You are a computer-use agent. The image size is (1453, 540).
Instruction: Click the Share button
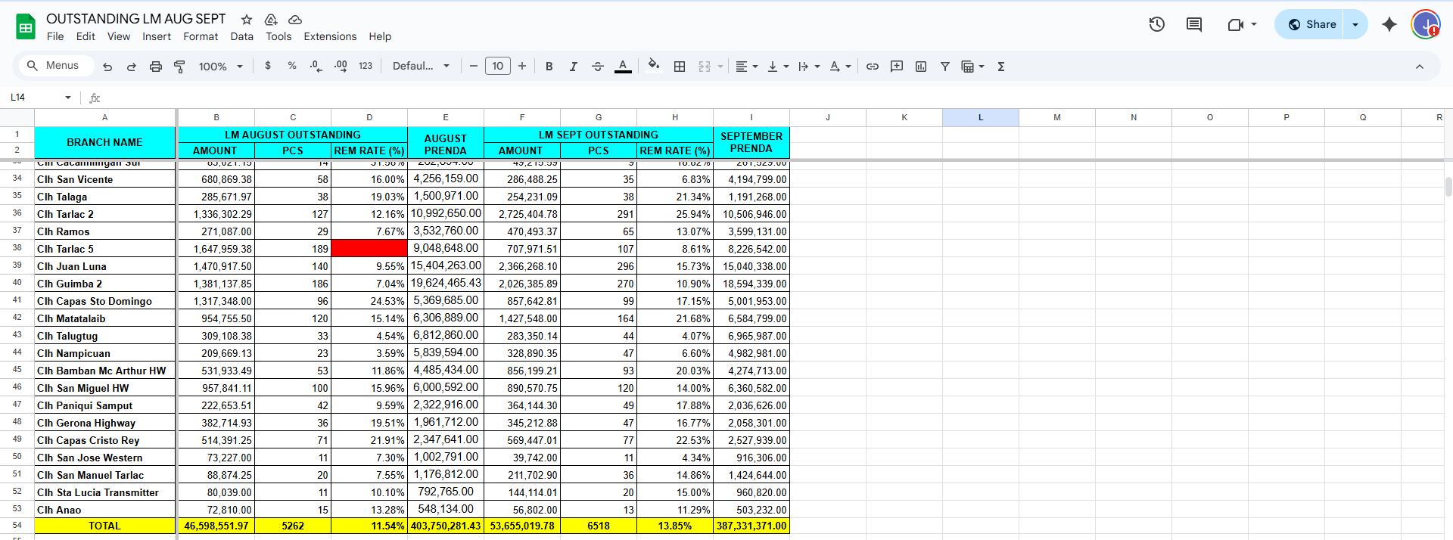(x=1311, y=24)
